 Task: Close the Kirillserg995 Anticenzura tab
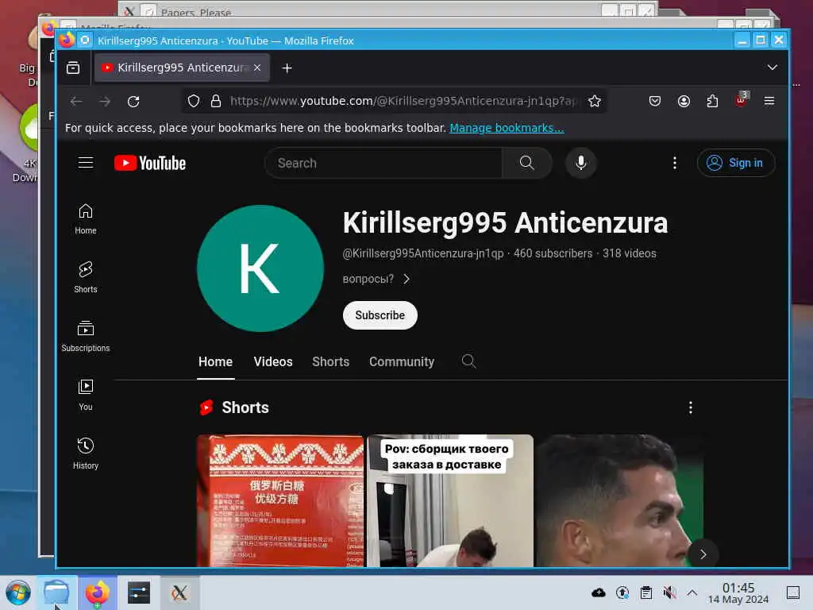coord(257,68)
